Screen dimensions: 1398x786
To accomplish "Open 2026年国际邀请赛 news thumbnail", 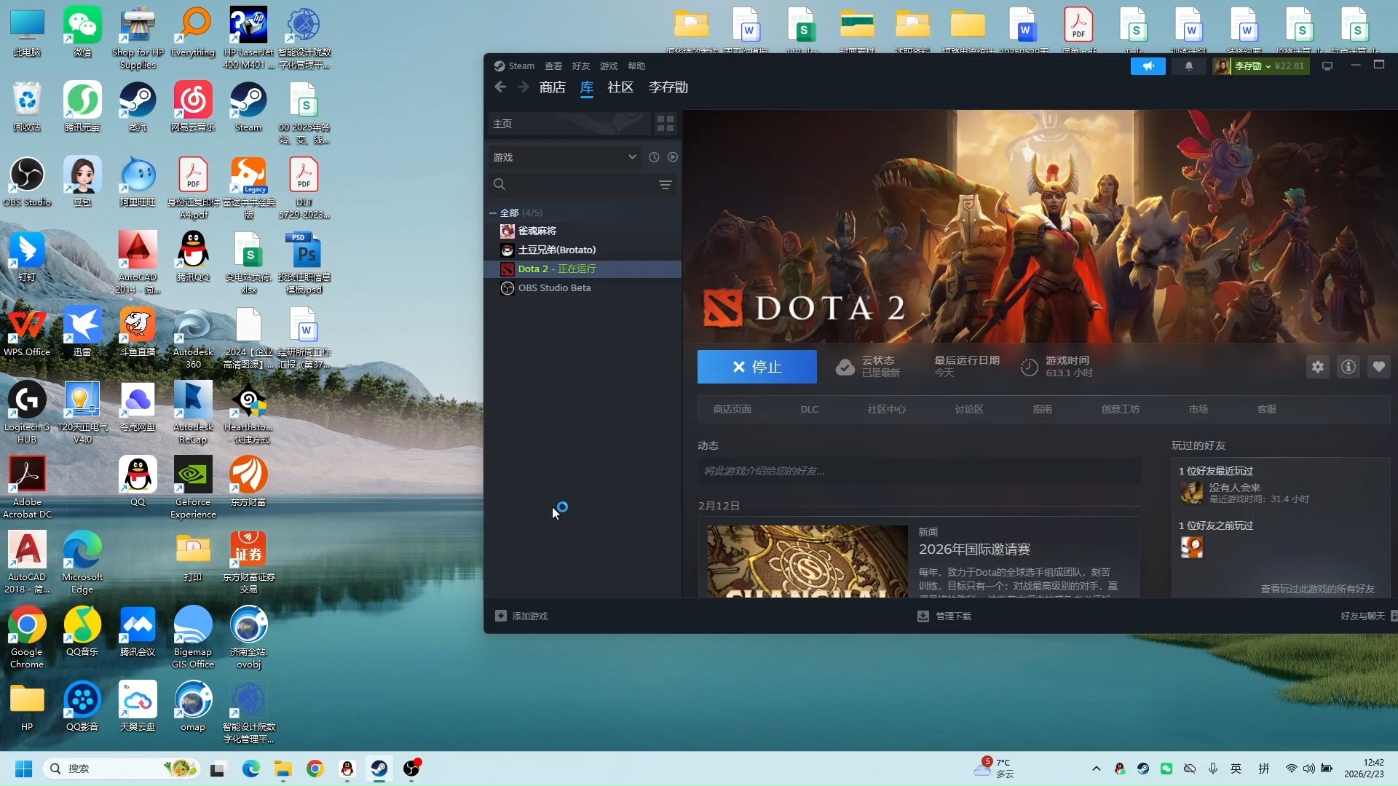I will click(x=807, y=561).
